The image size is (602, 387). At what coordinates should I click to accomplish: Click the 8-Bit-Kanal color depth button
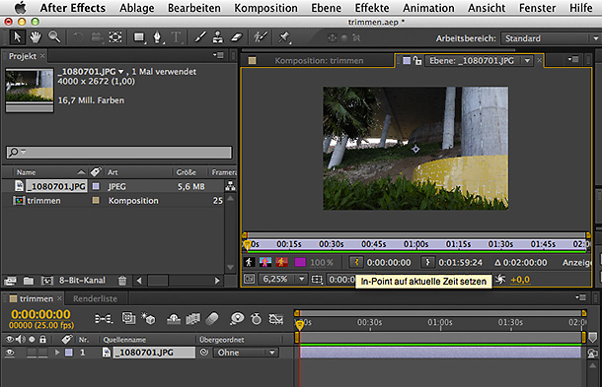tap(82, 281)
